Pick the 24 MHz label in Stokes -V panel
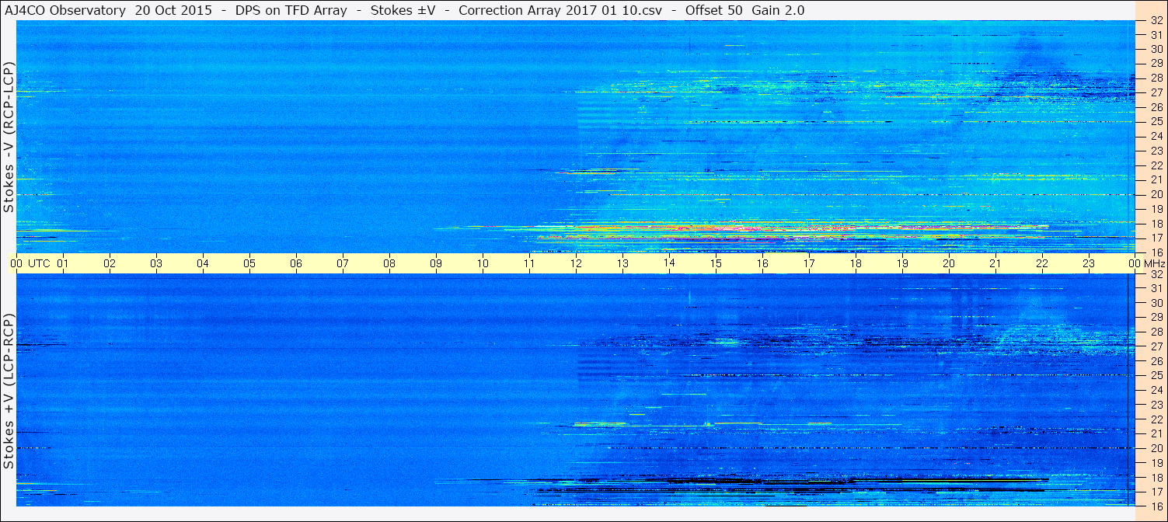This screenshot has height=522, width=1168. pyautogui.click(x=1156, y=136)
